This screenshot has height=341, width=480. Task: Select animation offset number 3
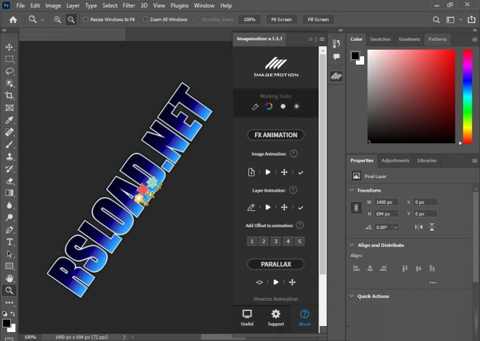[x=276, y=242]
